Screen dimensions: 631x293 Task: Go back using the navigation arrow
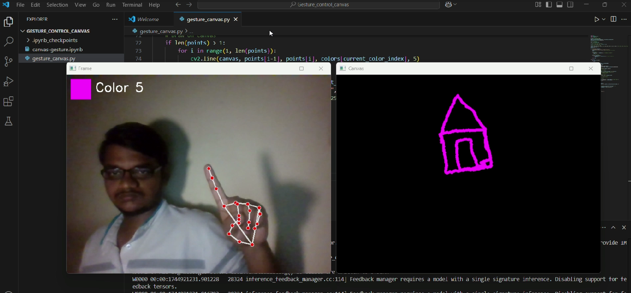[x=178, y=5]
